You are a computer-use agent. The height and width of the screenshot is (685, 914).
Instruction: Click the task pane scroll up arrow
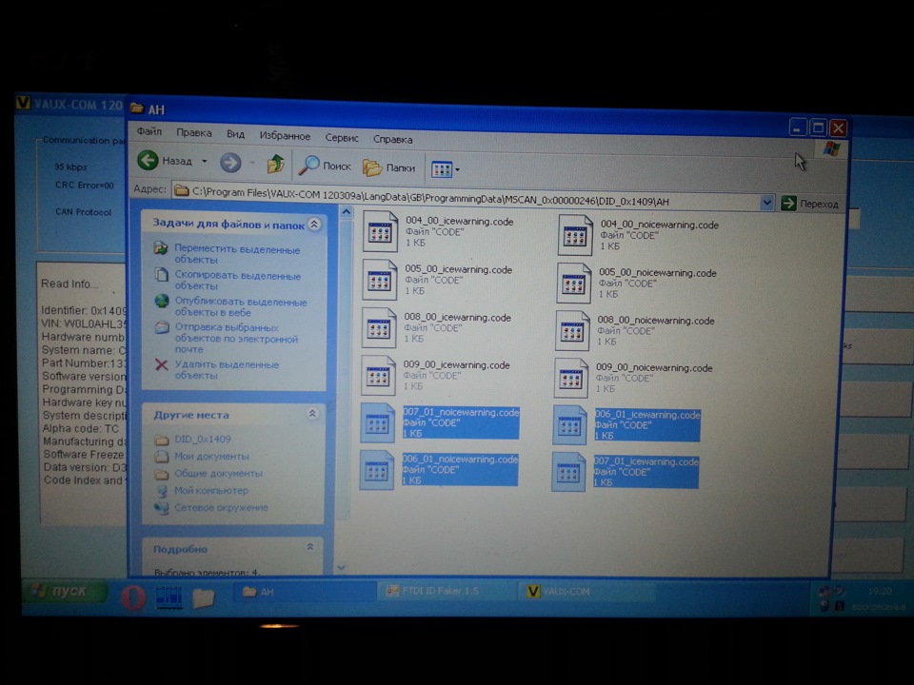click(347, 212)
